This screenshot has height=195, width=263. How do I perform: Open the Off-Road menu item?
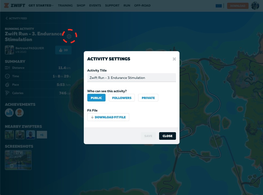tap(142, 5)
